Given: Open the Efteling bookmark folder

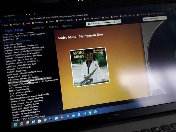Looking at the screenshot, I should tap(50, 21).
